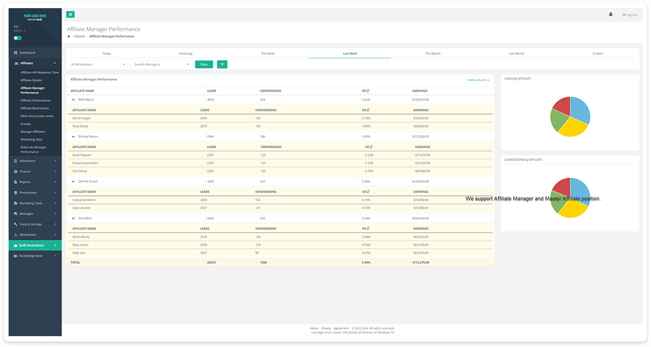Collapse the Beth Alyssa row
The image size is (651, 347).
tap(73, 99)
